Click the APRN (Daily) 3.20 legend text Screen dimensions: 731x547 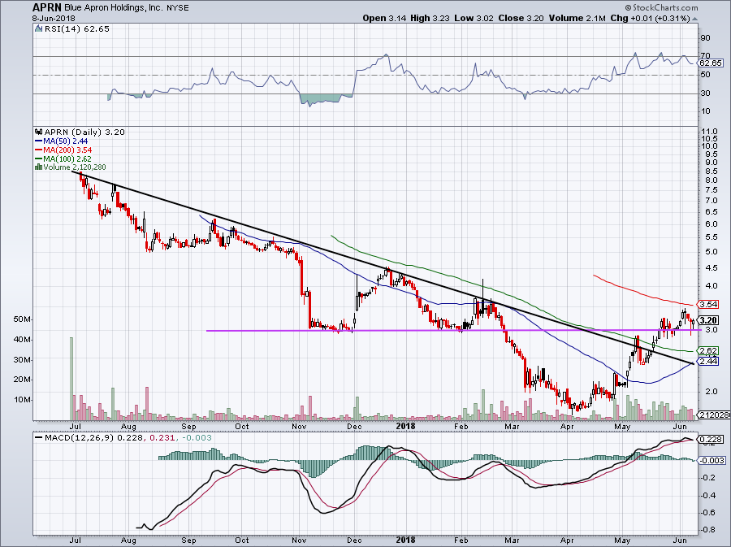(84, 132)
